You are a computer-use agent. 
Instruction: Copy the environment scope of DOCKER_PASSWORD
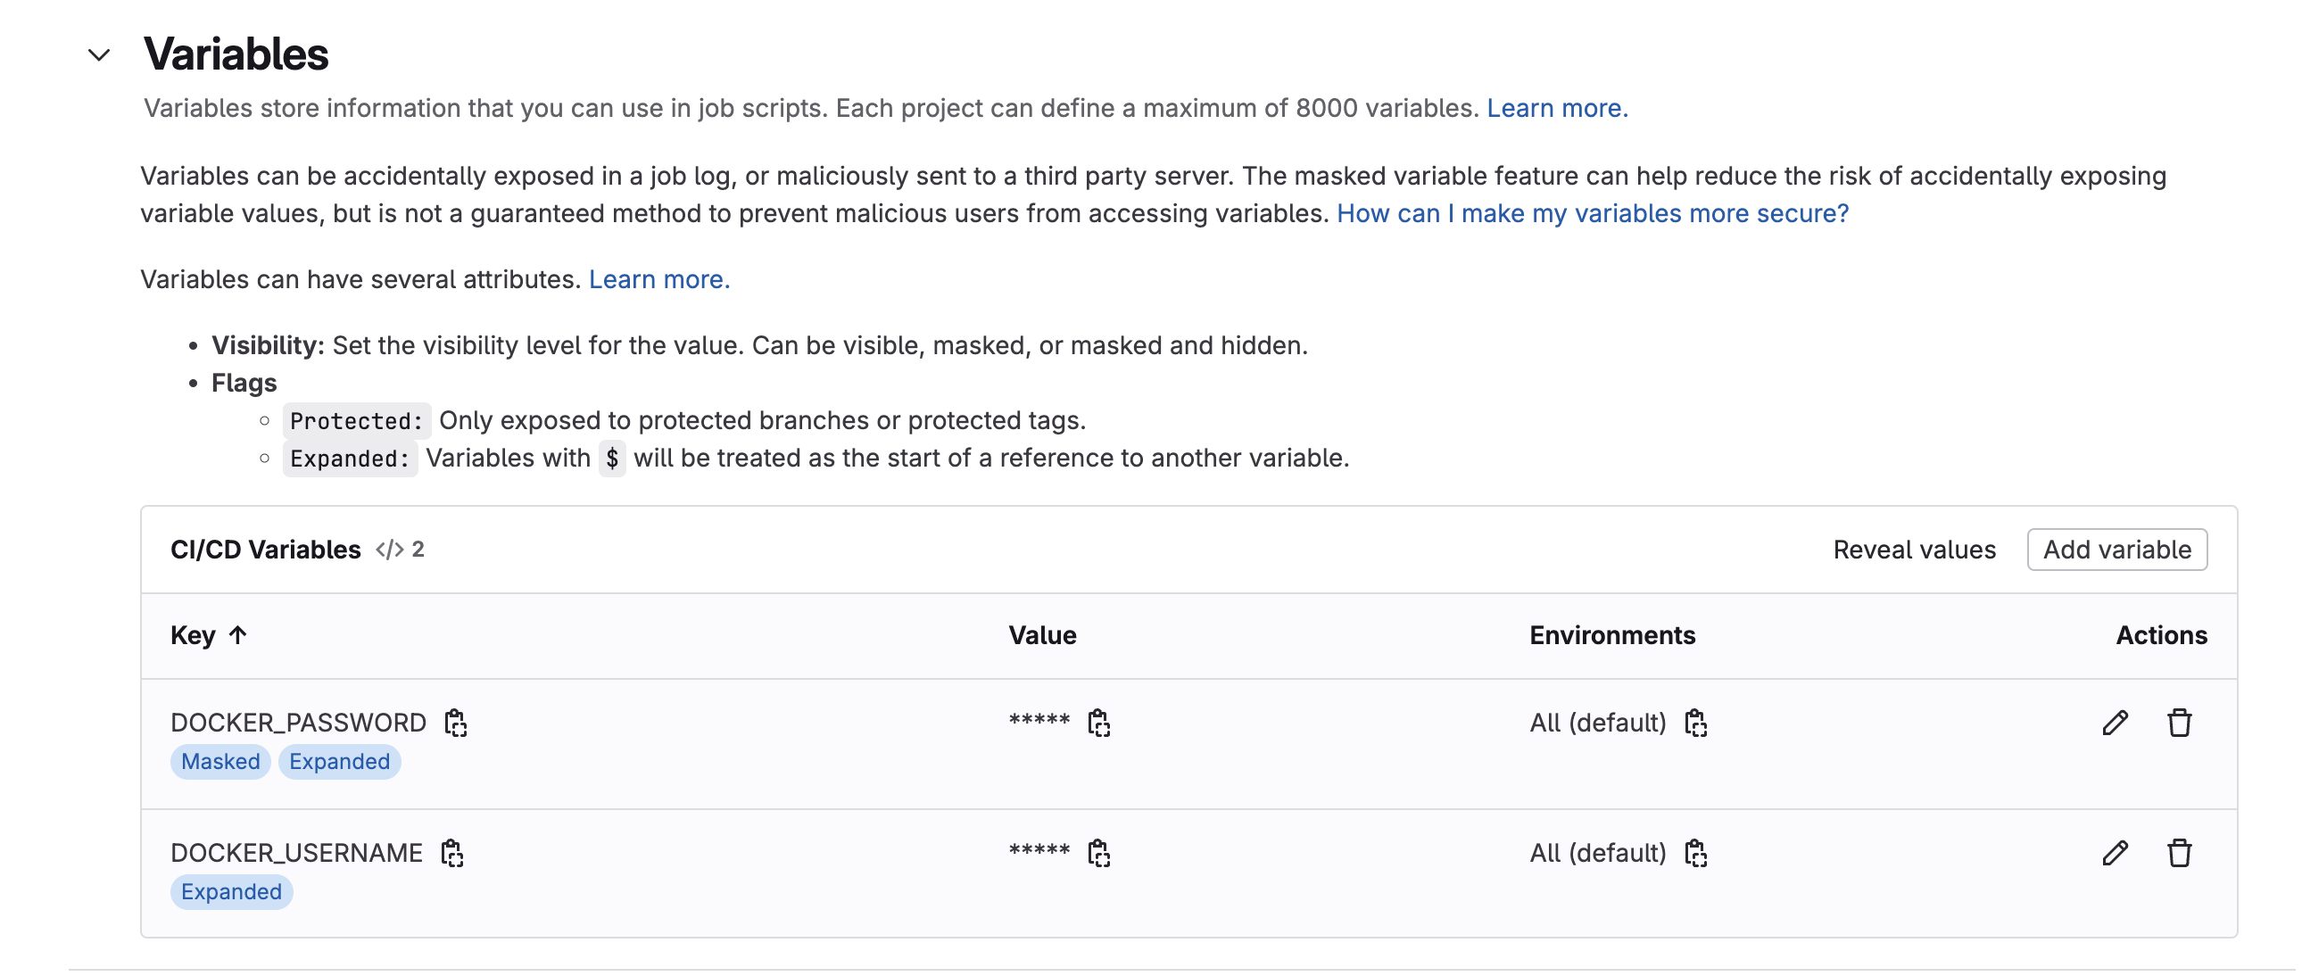point(1697,722)
